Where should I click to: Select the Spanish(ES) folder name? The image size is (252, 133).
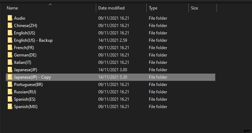(25, 99)
